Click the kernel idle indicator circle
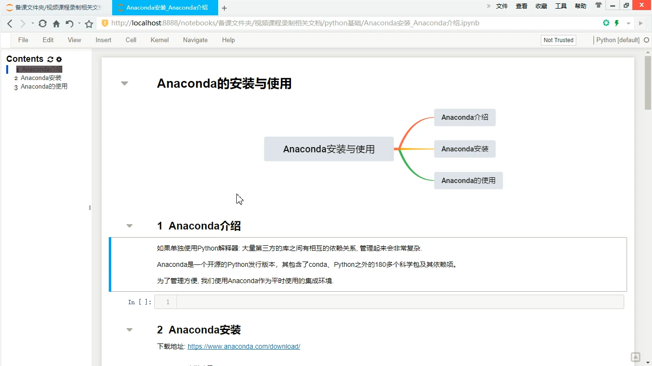 pos(646,40)
